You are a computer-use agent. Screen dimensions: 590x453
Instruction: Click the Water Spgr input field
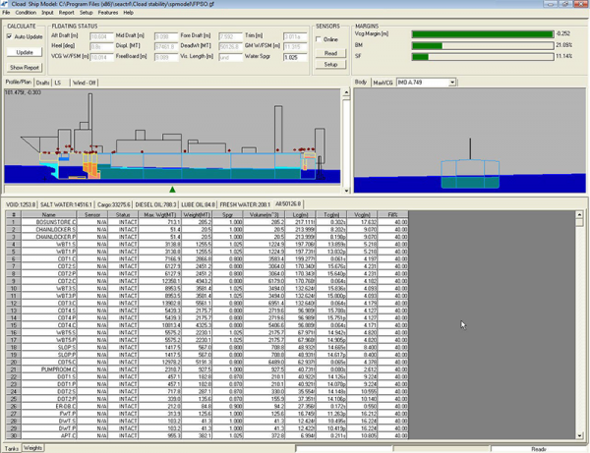click(295, 57)
